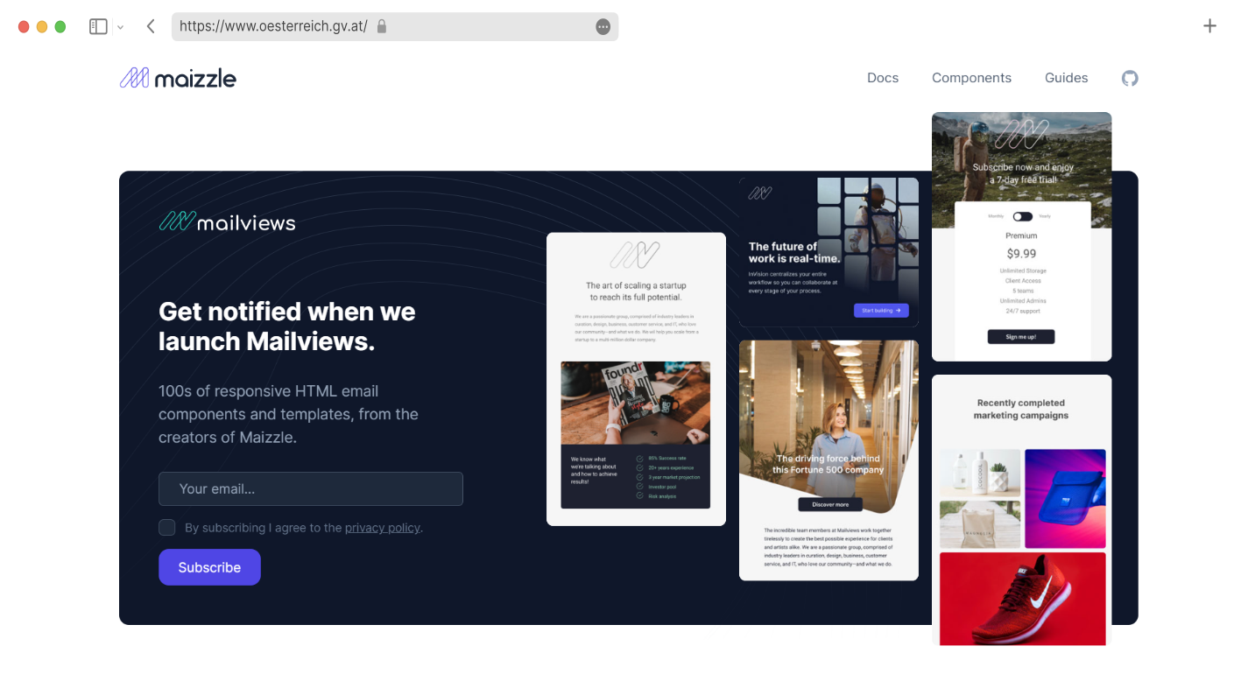Check the privacy policy agreement checkbox
This screenshot has height=681, width=1241.
pyautogui.click(x=166, y=527)
